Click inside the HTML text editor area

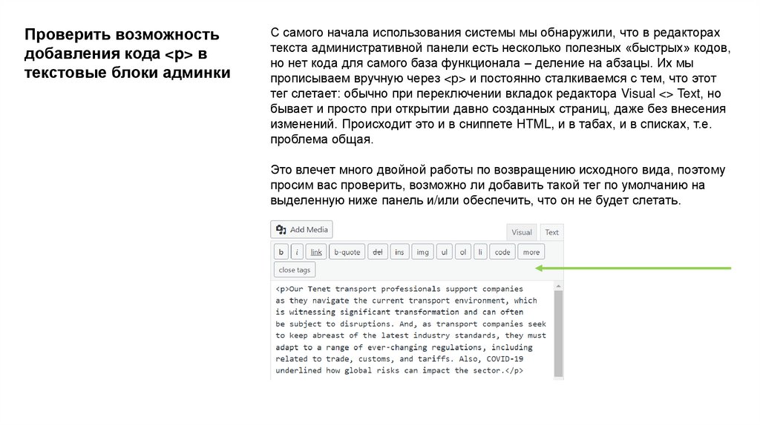click(x=412, y=330)
